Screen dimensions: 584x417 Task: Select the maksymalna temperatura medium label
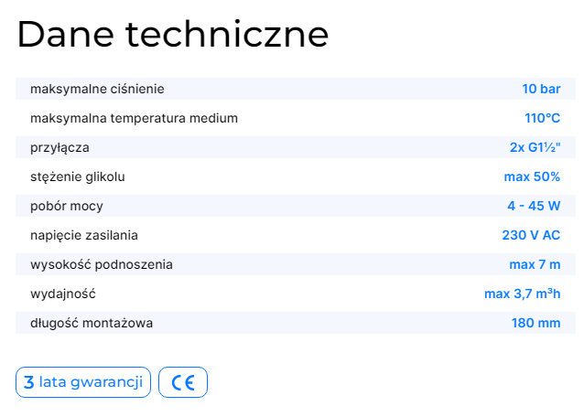134,118
